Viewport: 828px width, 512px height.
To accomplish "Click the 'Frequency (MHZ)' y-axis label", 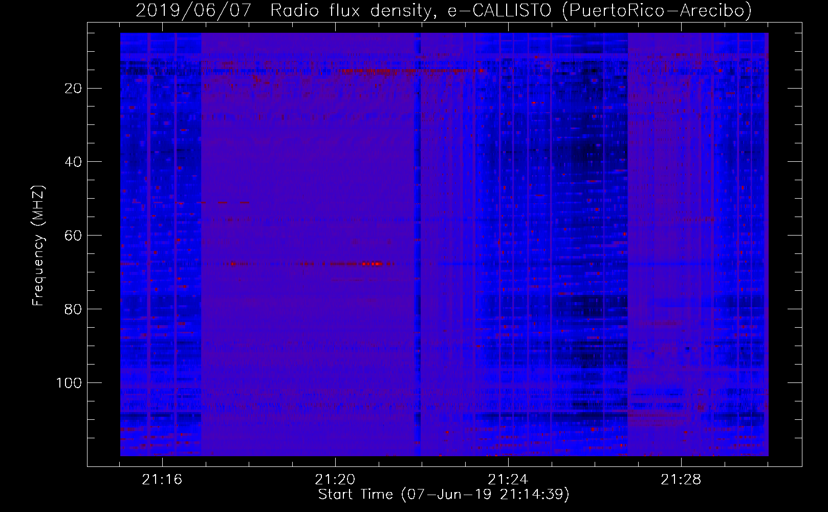I will point(38,246).
